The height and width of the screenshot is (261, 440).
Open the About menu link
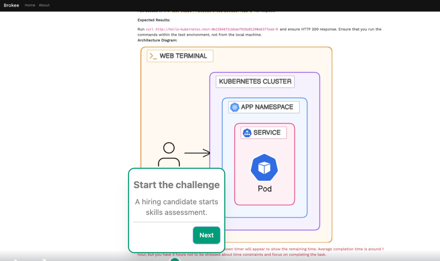pyautogui.click(x=44, y=5)
